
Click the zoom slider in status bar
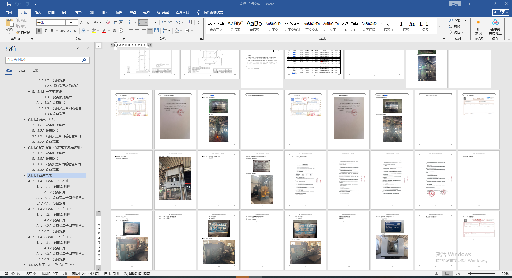470,273
